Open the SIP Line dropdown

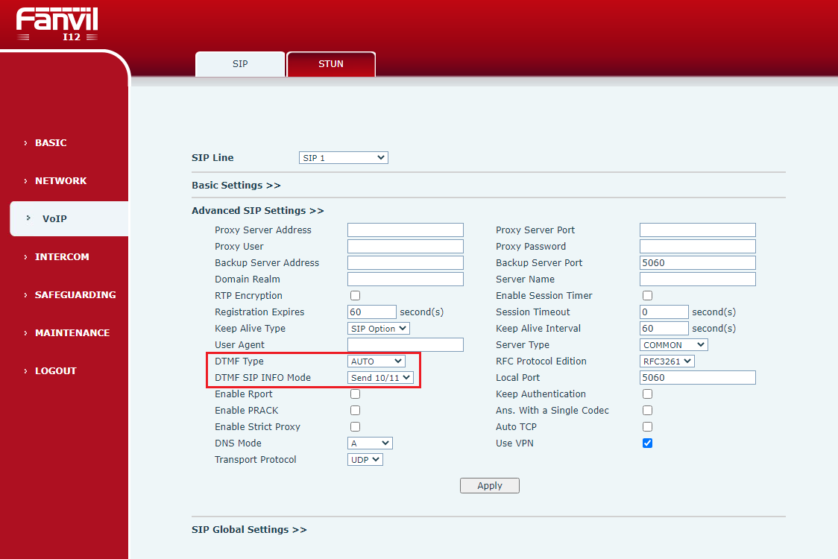pyautogui.click(x=343, y=158)
